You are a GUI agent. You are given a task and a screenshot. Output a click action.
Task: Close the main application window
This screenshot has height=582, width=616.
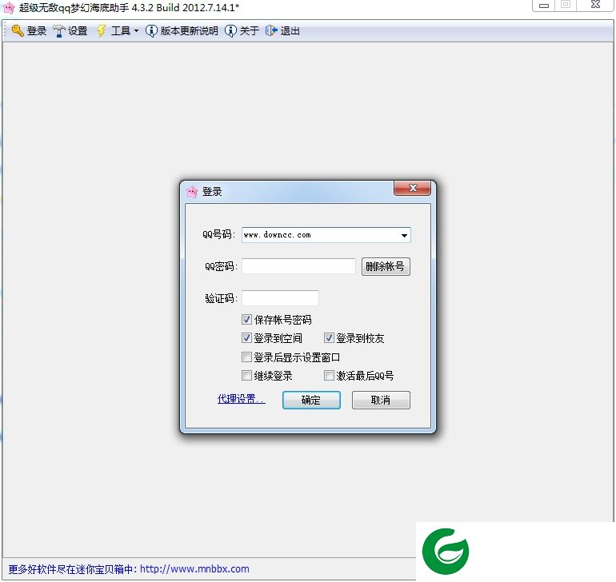point(595,5)
